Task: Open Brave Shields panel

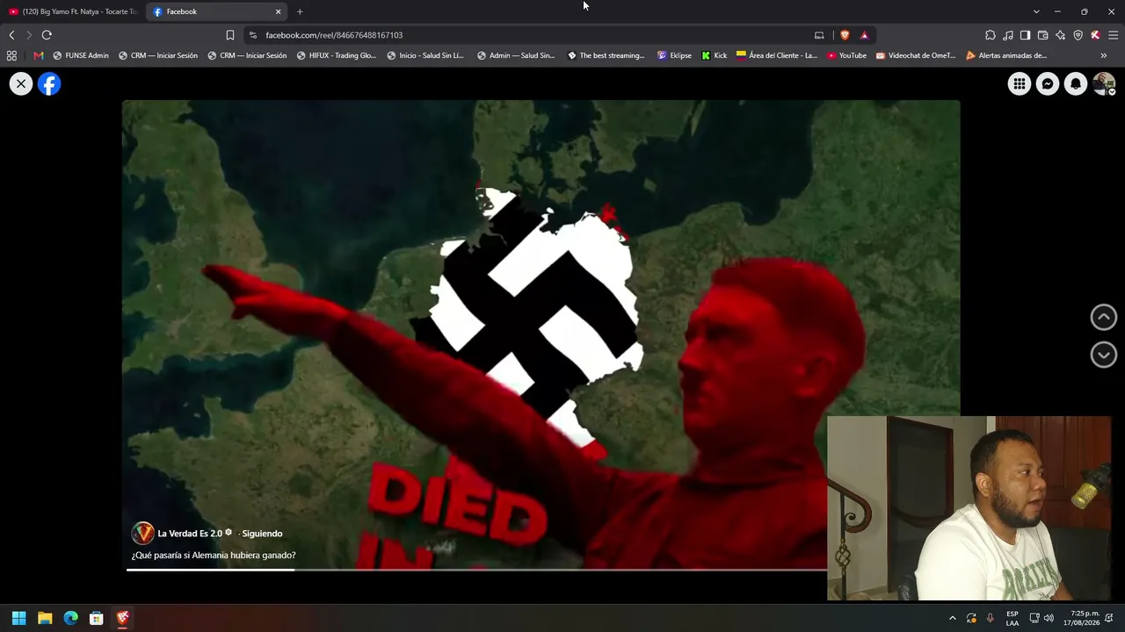Action: 845,35
